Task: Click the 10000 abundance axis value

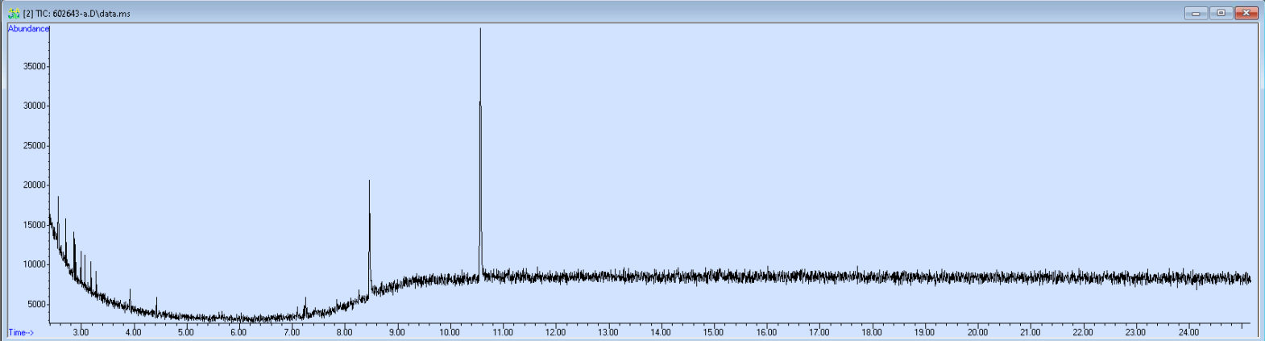Action: (35, 264)
